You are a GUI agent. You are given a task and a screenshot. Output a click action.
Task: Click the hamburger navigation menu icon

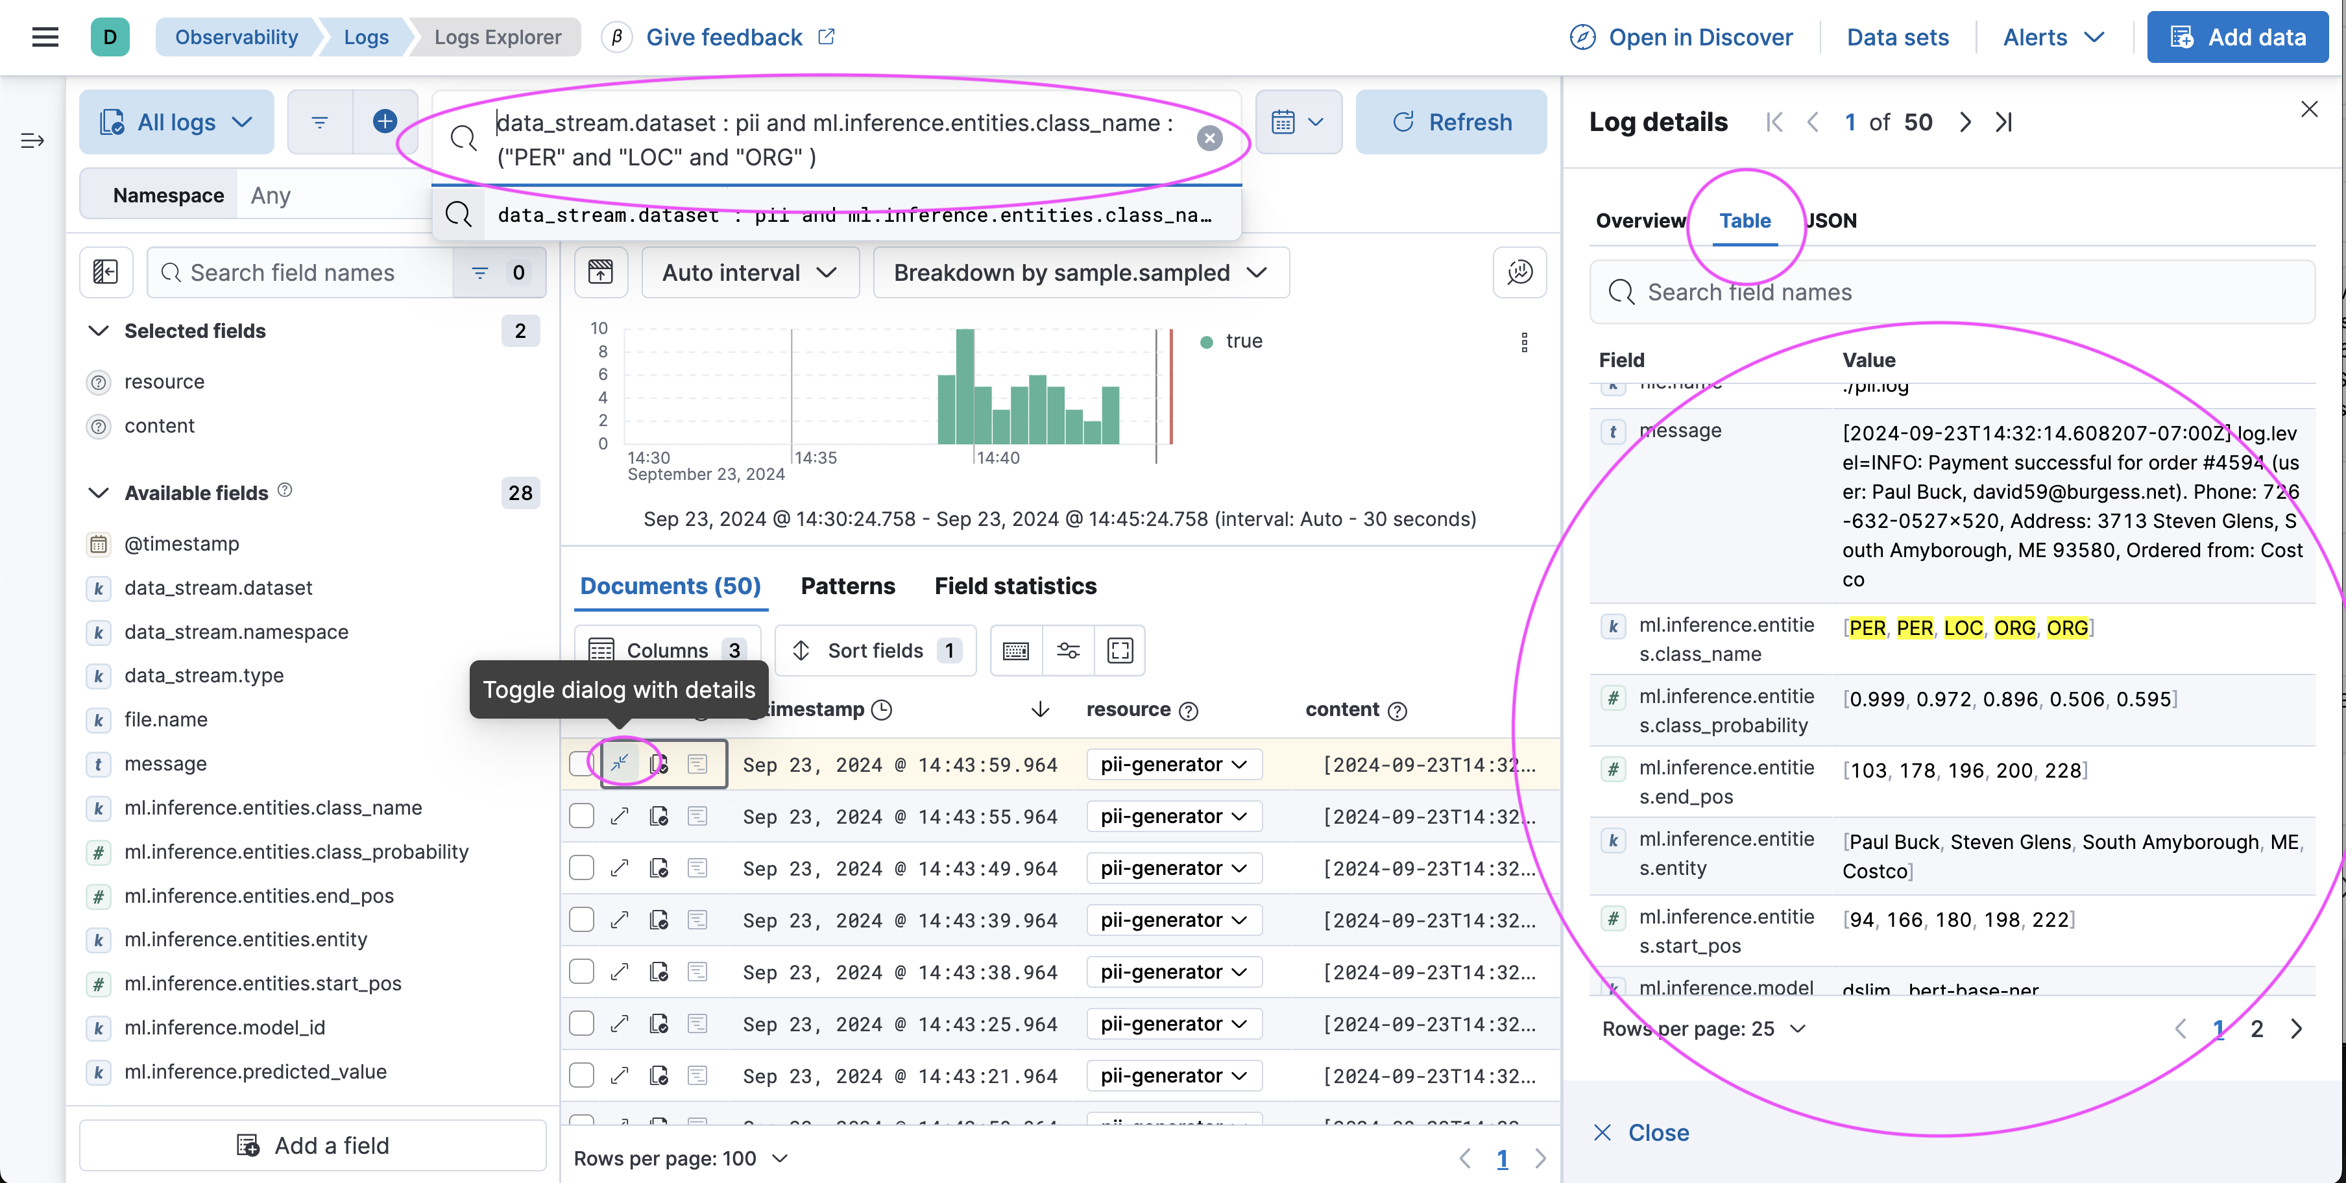point(45,38)
